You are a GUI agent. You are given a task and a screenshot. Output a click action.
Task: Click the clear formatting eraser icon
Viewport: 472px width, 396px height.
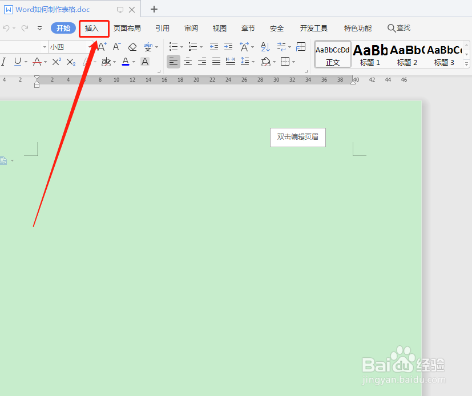pos(132,47)
